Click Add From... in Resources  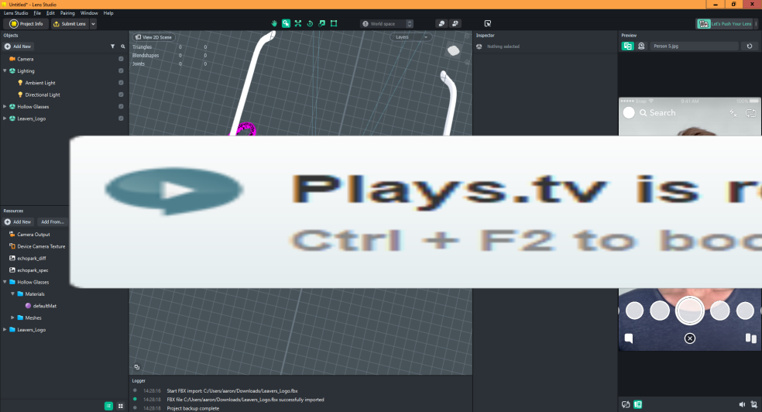[x=53, y=222]
